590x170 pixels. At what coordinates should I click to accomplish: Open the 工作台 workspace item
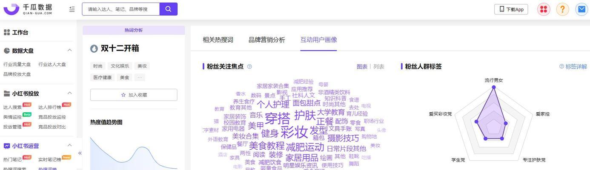tap(16, 32)
